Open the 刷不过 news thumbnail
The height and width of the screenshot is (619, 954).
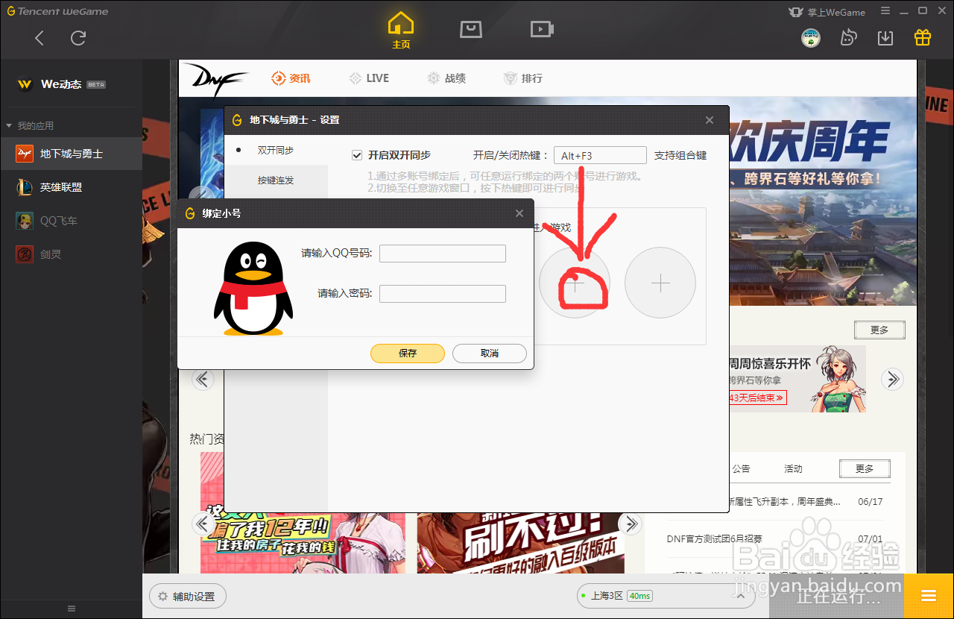pos(520,543)
